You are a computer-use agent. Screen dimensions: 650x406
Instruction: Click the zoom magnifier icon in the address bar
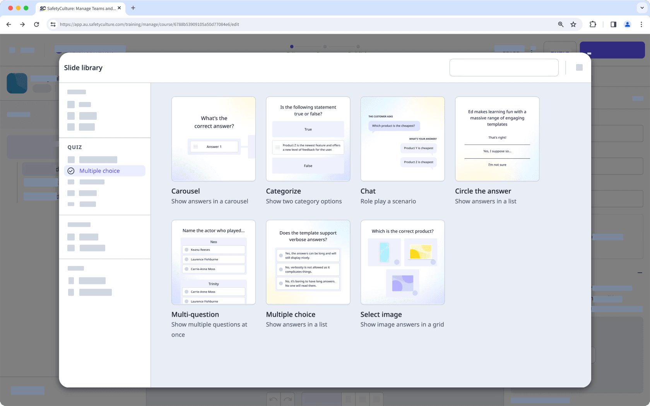tap(561, 24)
